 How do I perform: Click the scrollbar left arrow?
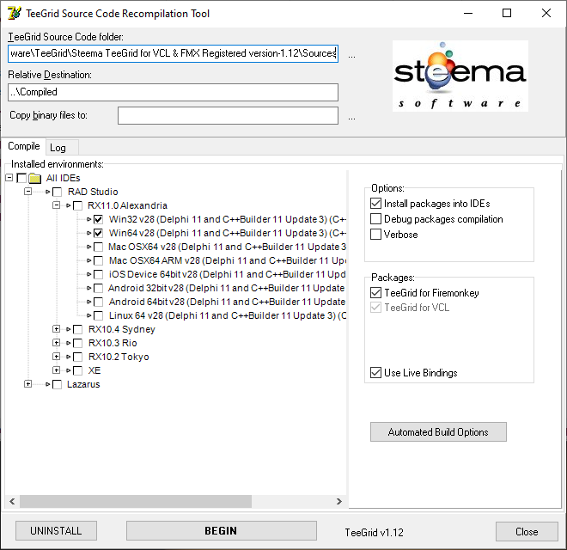pyautogui.click(x=12, y=502)
